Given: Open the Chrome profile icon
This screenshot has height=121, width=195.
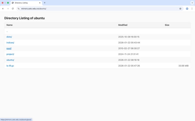Looking at the screenshot, I should (x=187, y=9).
